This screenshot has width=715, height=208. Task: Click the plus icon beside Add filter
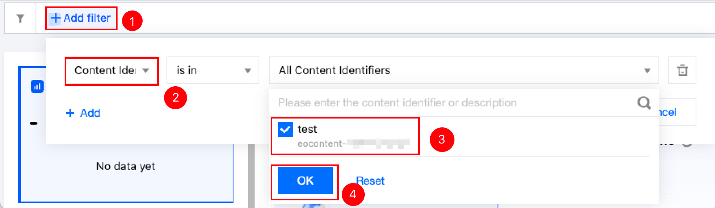point(55,18)
